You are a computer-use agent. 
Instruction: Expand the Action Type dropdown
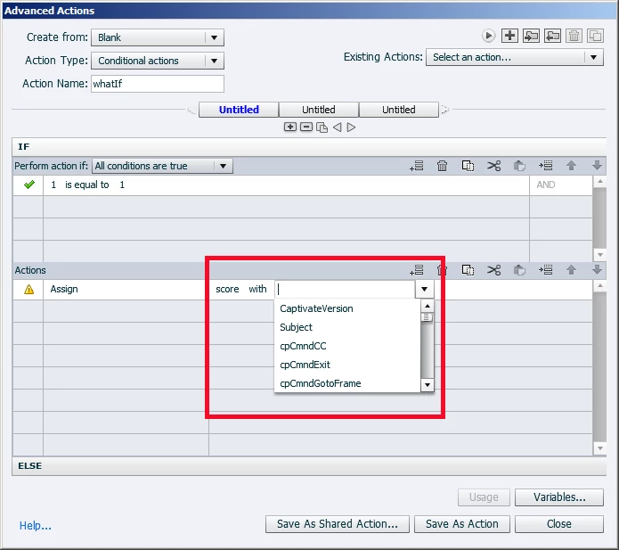158,61
